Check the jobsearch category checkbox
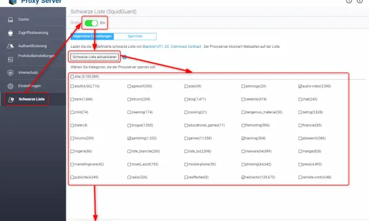 (300, 138)
